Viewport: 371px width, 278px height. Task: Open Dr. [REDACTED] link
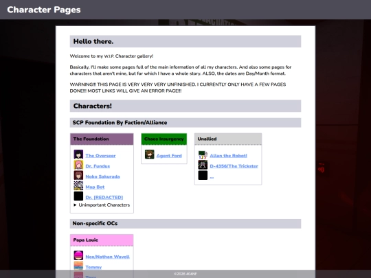[104, 197]
